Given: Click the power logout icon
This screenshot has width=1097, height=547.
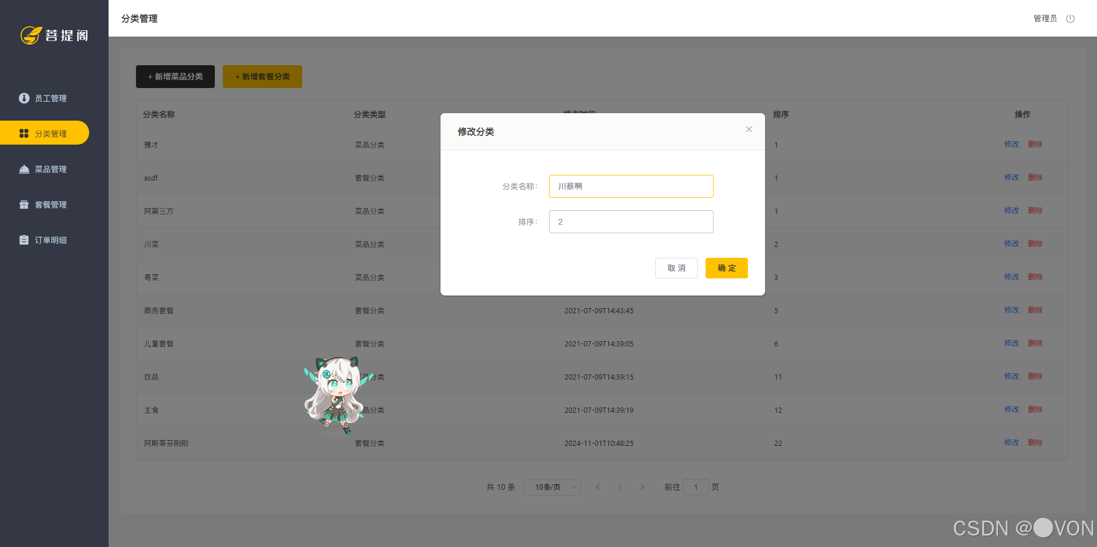Looking at the screenshot, I should (x=1070, y=18).
